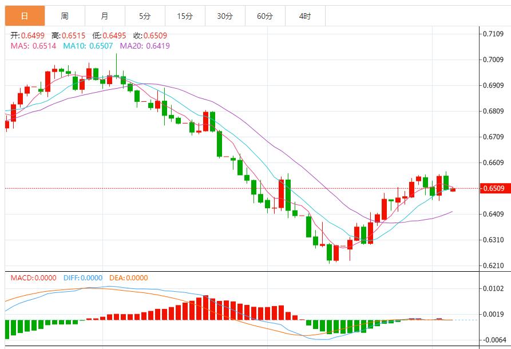511x349 pixels.
Task: Click the 0.6310 price axis label
Action: pyautogui.click(x=493, y=240)
